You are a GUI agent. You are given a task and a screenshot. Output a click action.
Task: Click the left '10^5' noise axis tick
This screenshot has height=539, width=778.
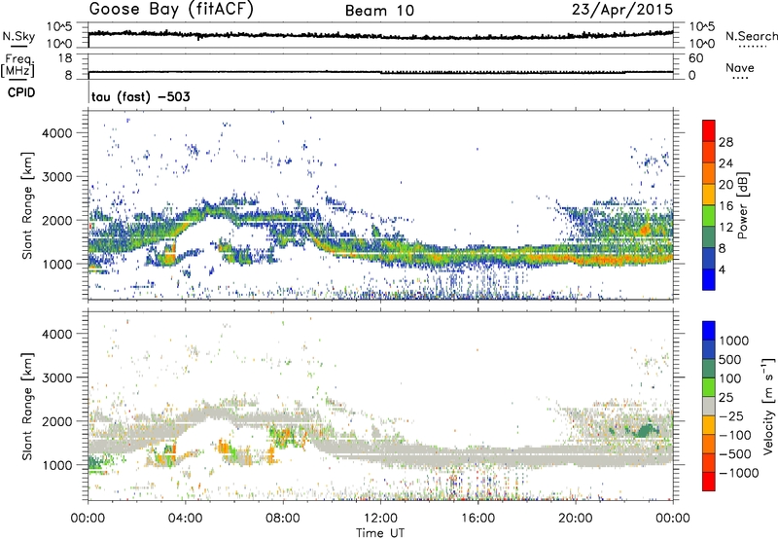[x=59, y=26]
